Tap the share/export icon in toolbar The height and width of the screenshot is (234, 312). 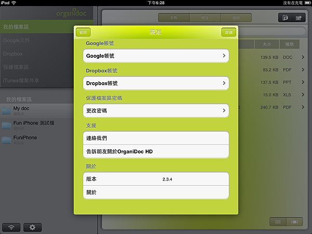(298, 18)
